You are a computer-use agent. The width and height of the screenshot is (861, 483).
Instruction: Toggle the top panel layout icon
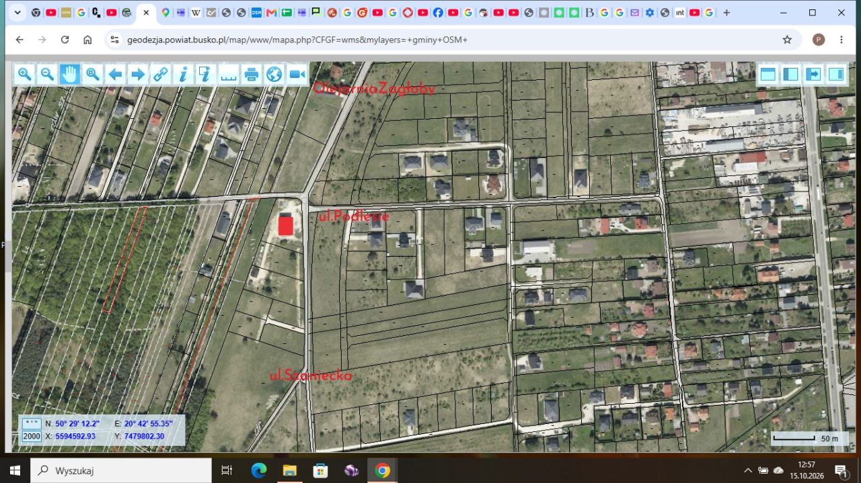(768, 74)
